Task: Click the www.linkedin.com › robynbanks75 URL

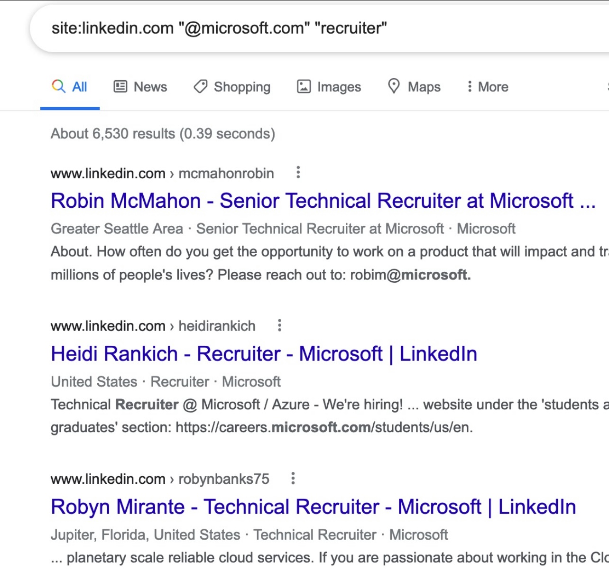Action: tap(160, 479)
